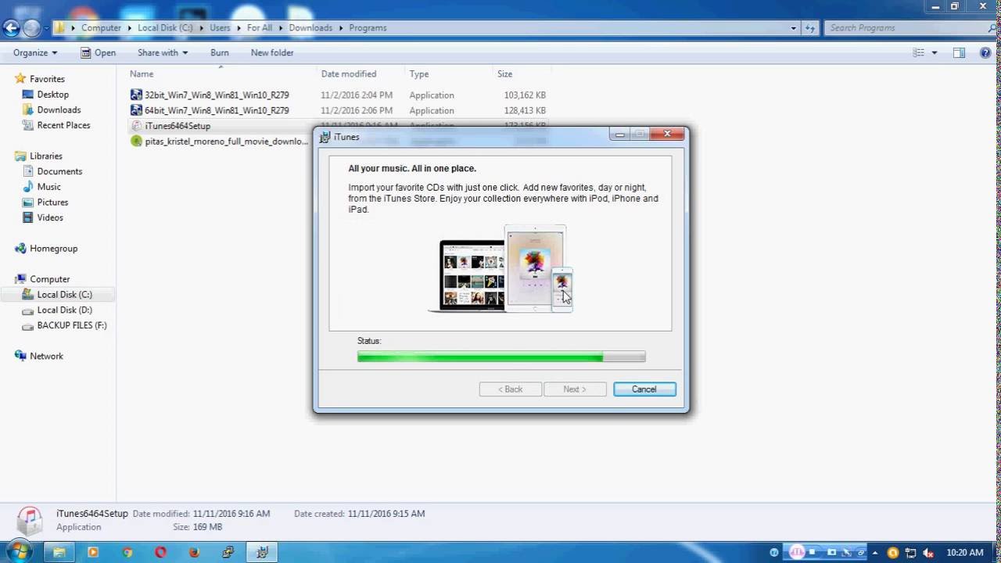
Task: Open the Videos library
Action: click(50, 217)
